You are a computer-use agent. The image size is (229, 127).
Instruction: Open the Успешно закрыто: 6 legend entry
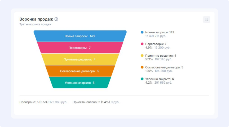[160, 79]
